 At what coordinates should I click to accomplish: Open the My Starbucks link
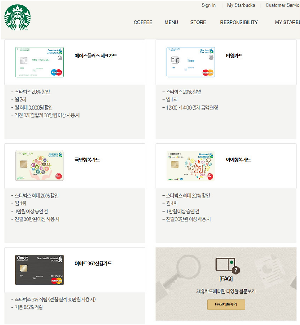click(241, 5)
